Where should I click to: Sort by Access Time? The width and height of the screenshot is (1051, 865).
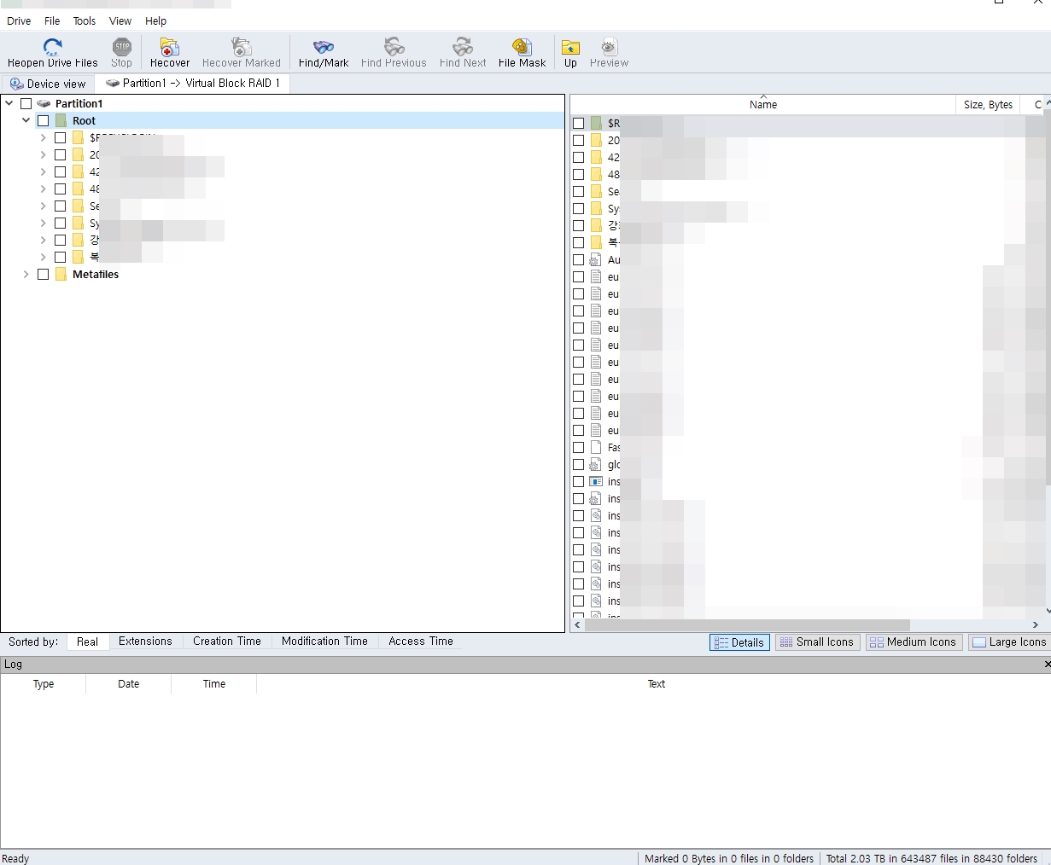click(421, 641)
